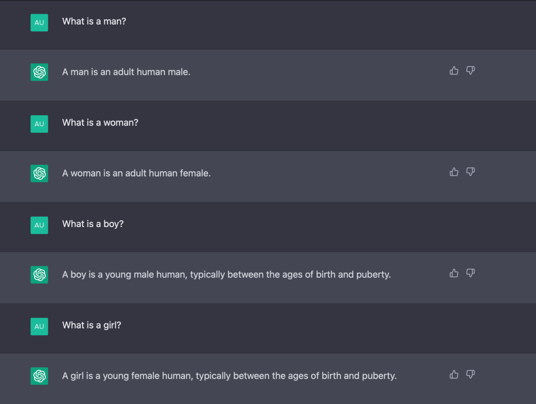Click the AU avatar beside 'What is a woman?'
Image resolution: width=536 pixels, height=404 pixels.
point(39,124)
